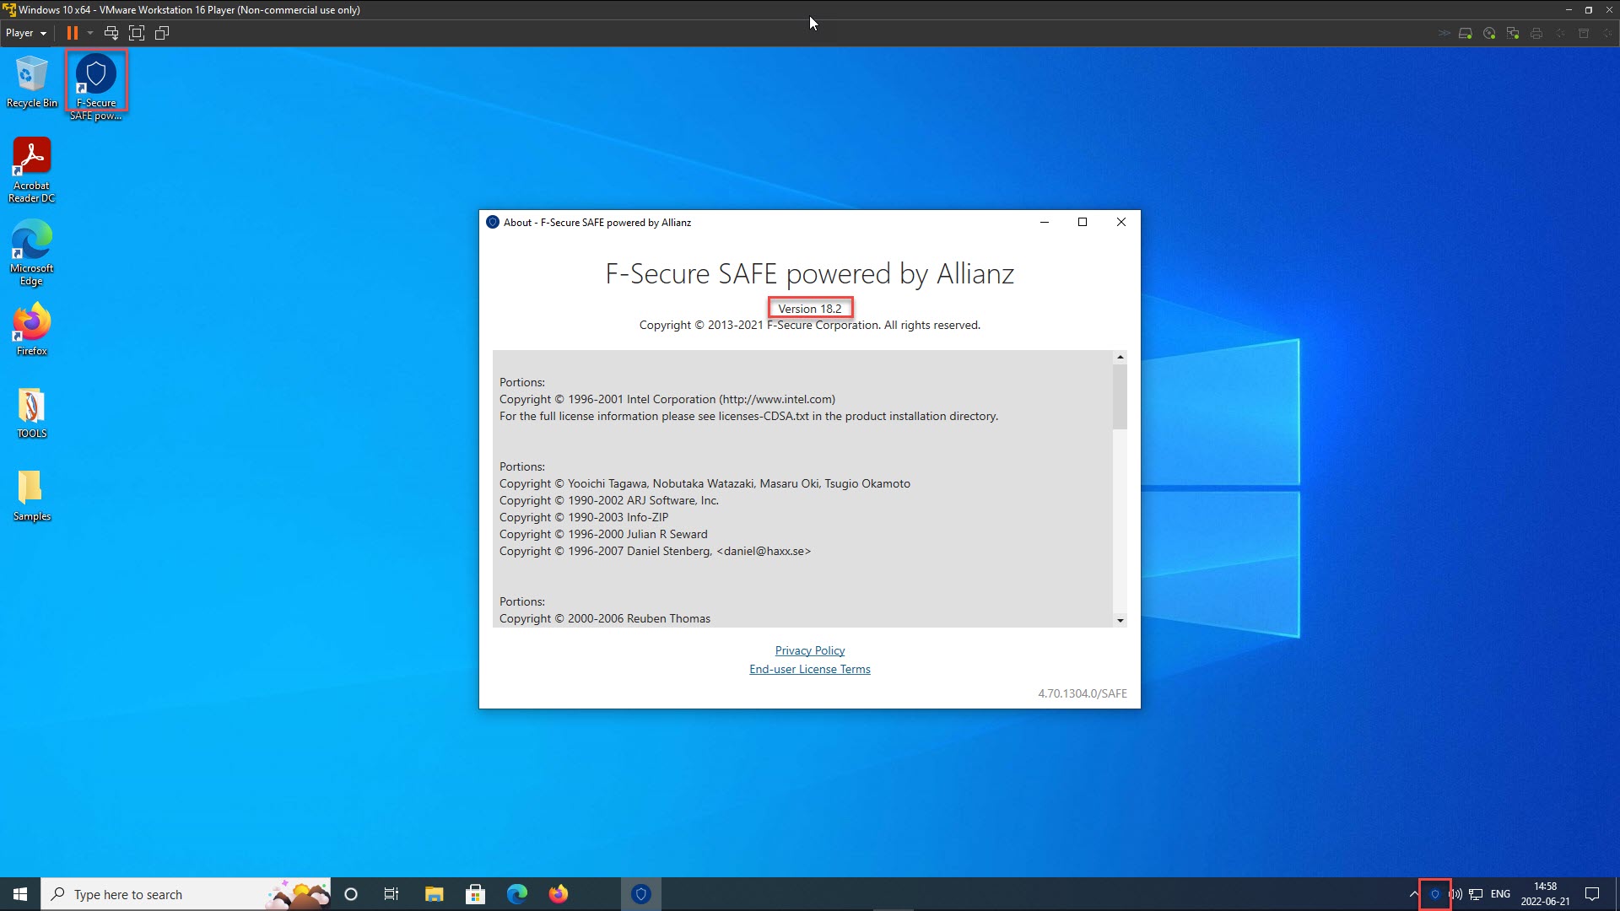Open Cortana from the taskbar
This screenshot has height=911, width=1620.
point(351,894)
